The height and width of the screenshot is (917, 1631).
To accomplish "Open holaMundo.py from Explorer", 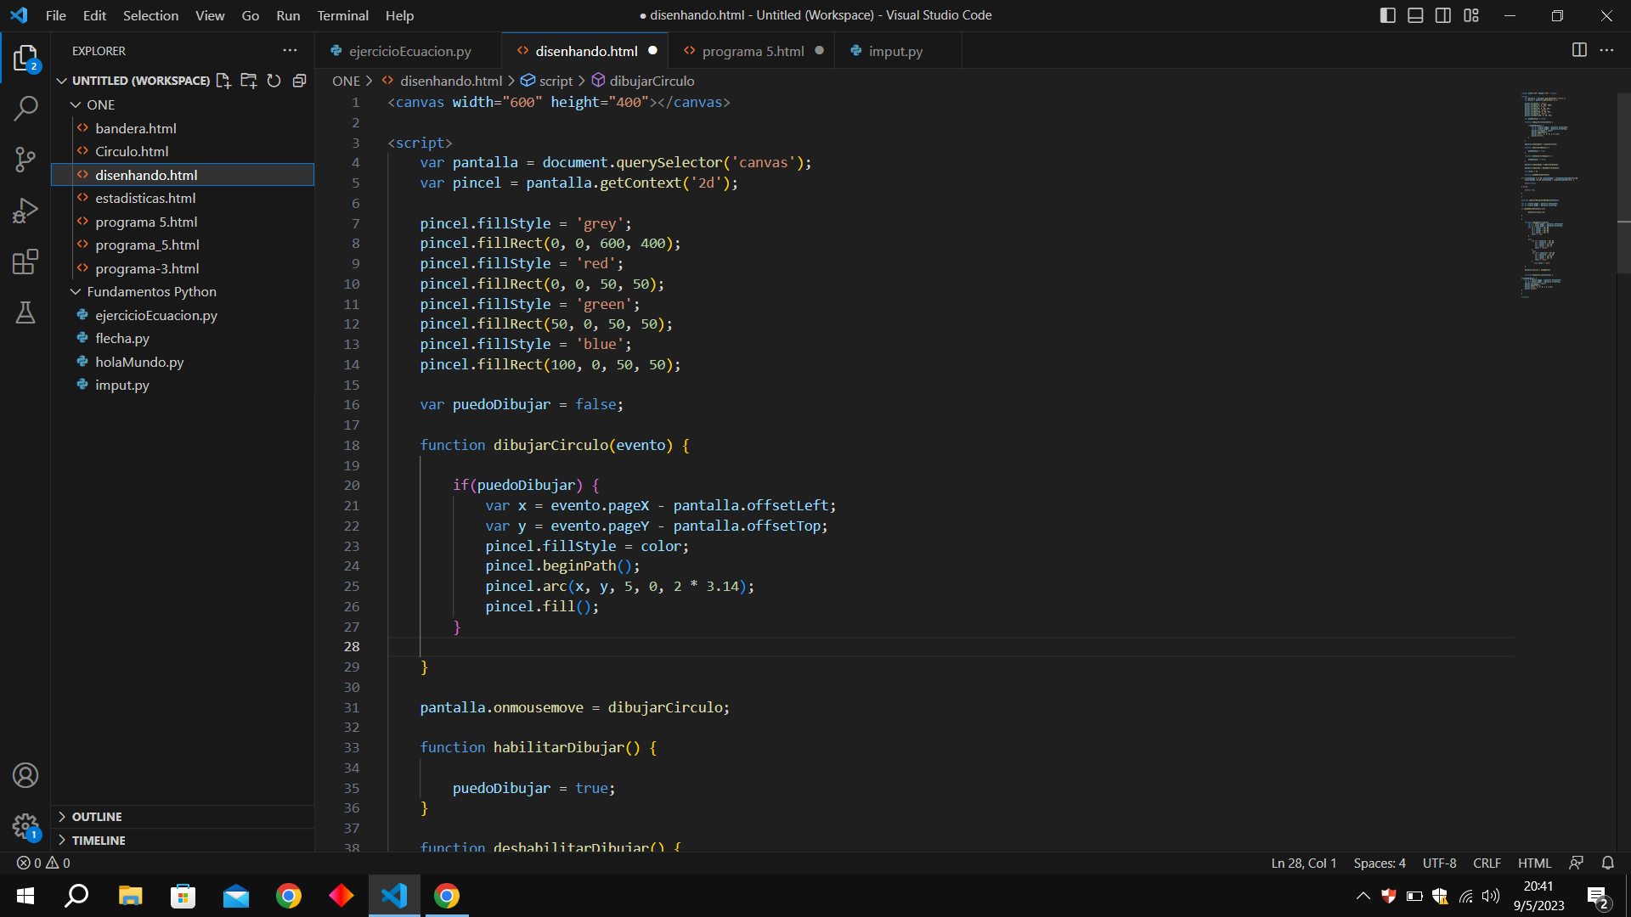I will pyautogui.click(x=139, y=362).
